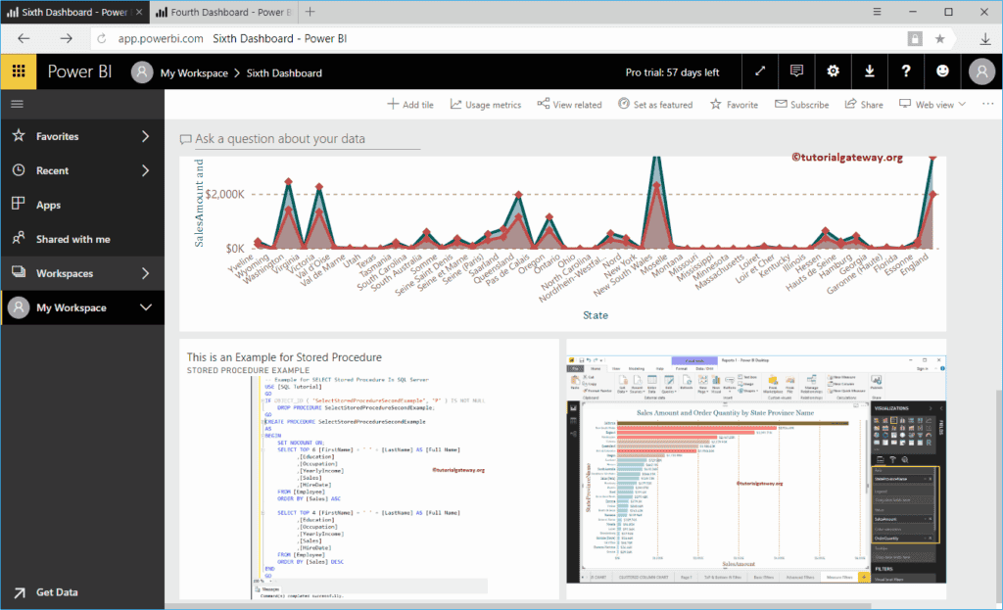Click Sixth Dashboard breadcrumb
Screen dimensions: 1003x610
tap(284, 72)
